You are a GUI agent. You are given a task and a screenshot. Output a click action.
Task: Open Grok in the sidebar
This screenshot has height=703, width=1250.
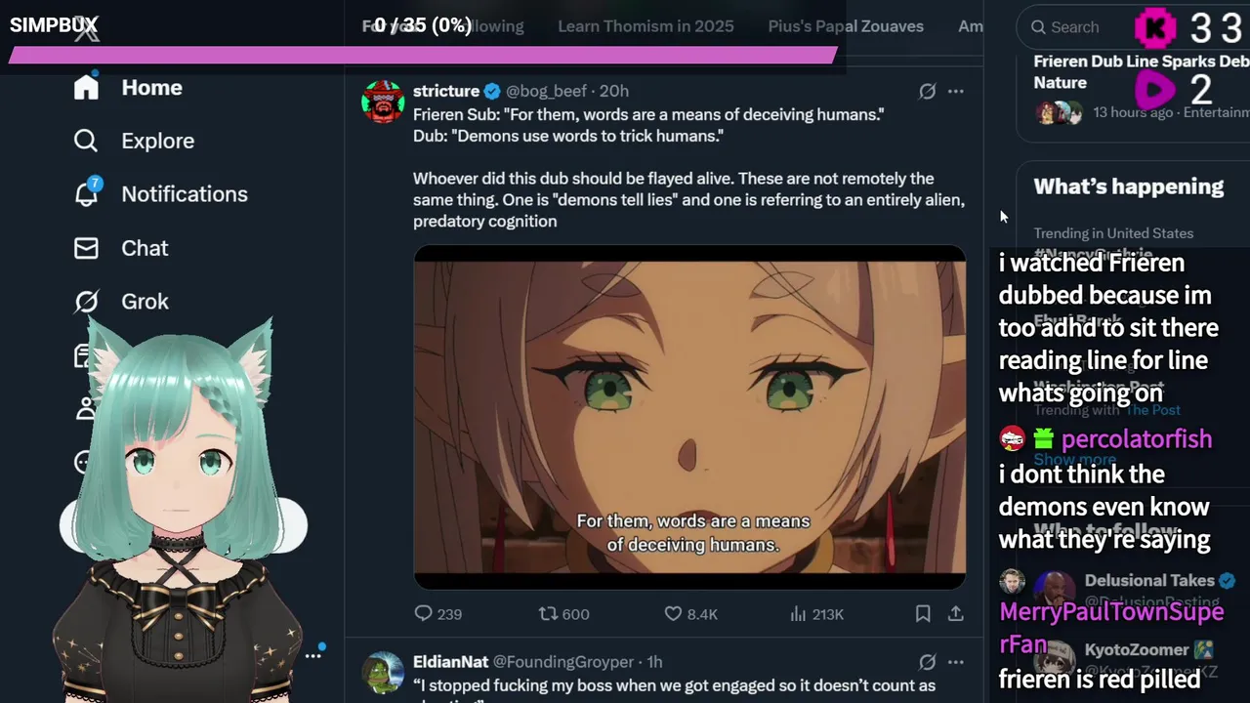121,302
